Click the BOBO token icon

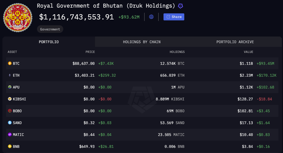tap(10, 111)
